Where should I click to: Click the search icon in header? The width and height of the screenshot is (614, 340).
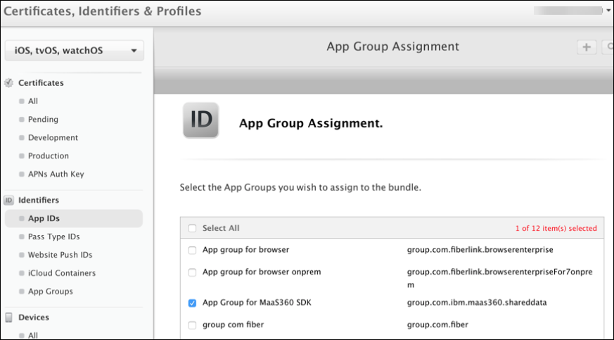609,47
